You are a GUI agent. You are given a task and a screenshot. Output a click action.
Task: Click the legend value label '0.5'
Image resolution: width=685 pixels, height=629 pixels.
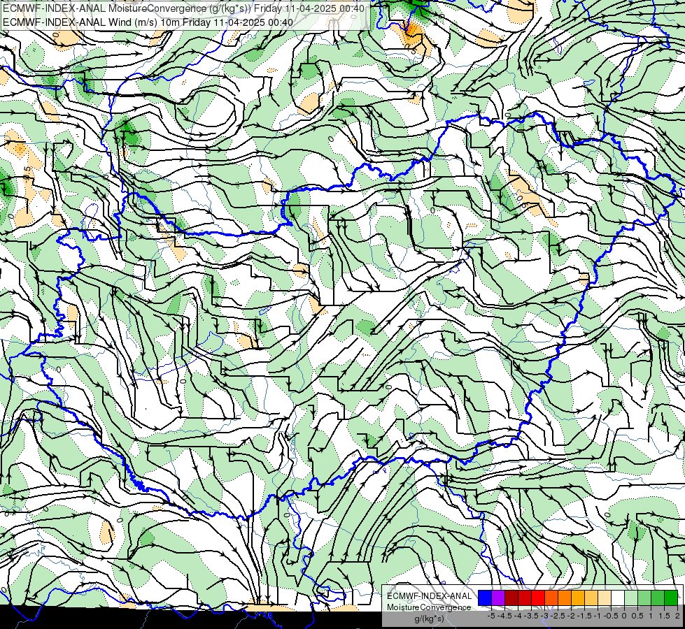coord(637,616)
